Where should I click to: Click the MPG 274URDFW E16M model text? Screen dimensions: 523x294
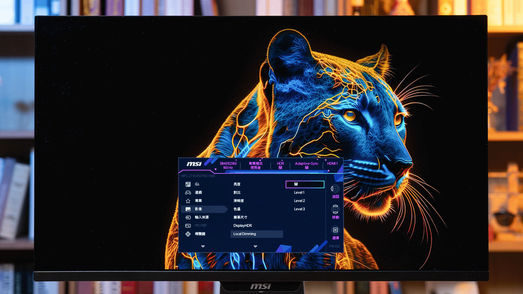198,176
